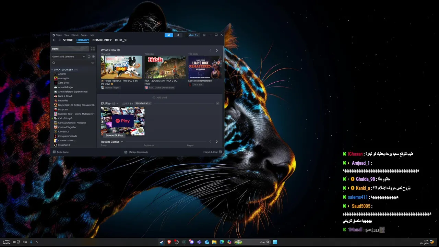This screenshot has height=247, width=439.
Task: Switch library to grid collections view
Action: (x=93, y=49)
